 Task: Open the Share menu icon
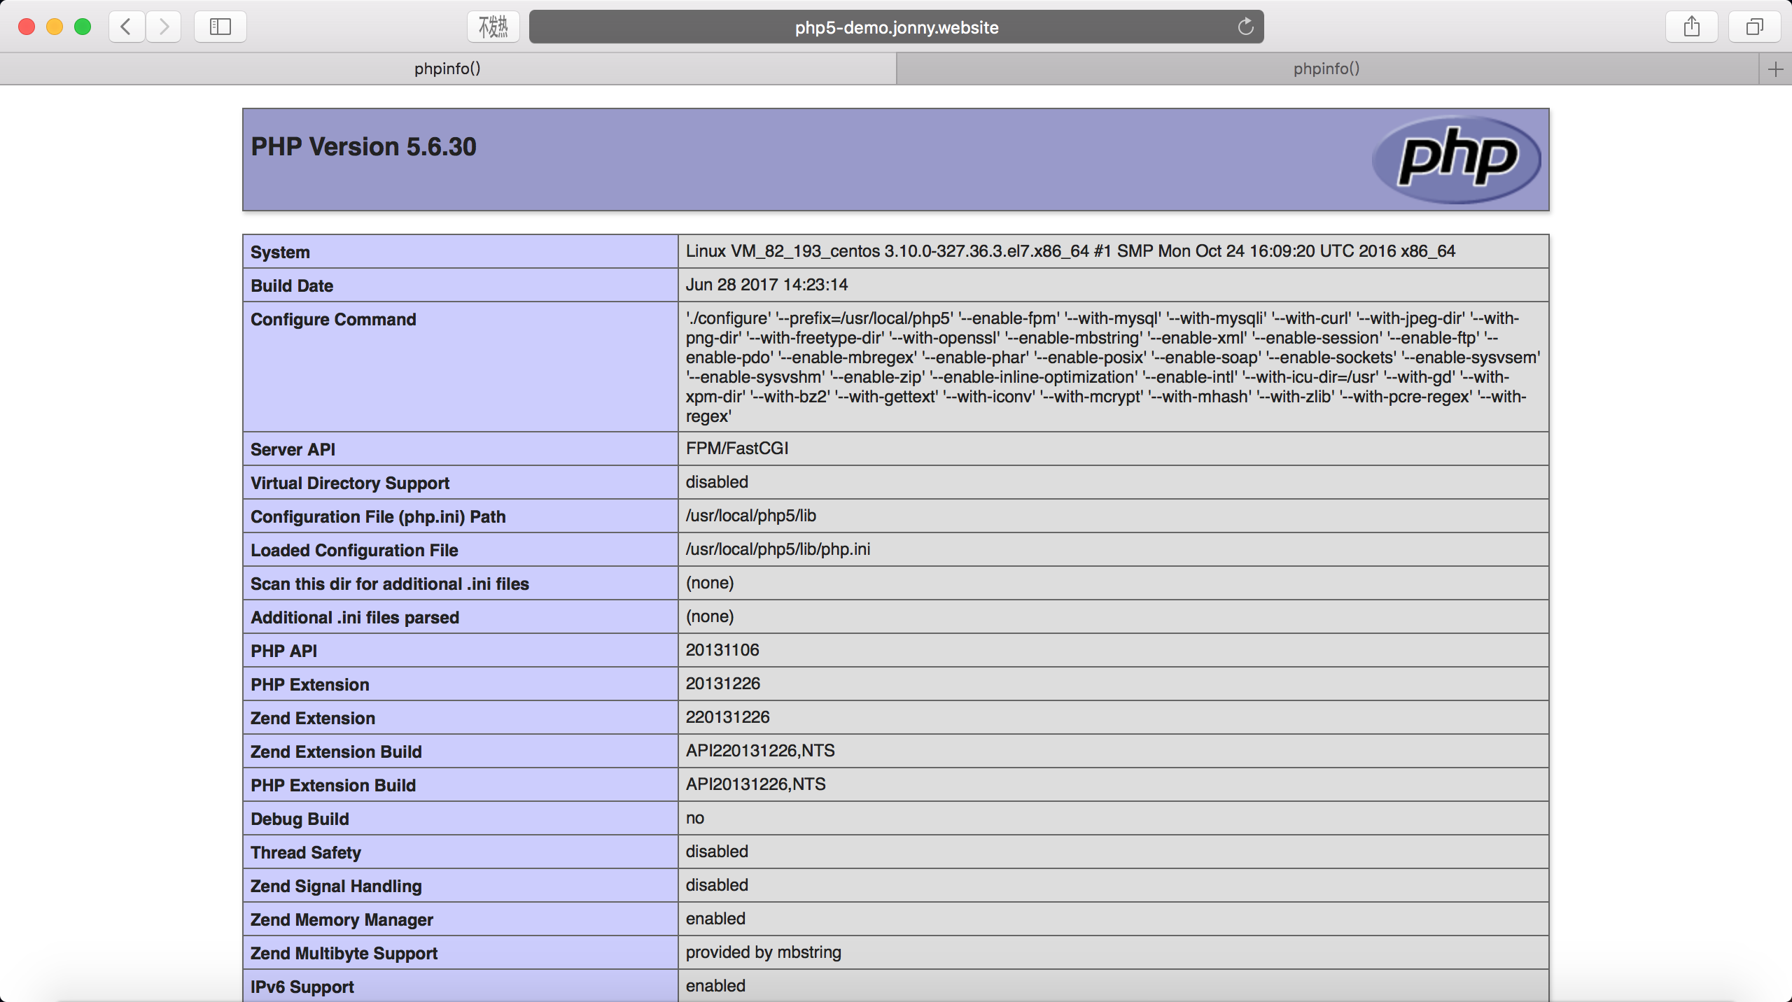(x=1692, y=27)
